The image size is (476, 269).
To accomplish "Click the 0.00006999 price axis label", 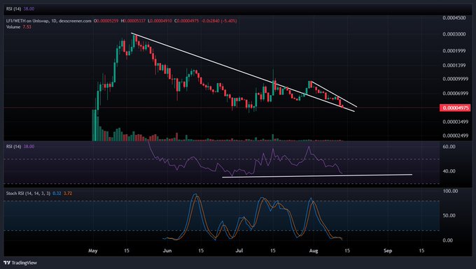I will 455,94.
